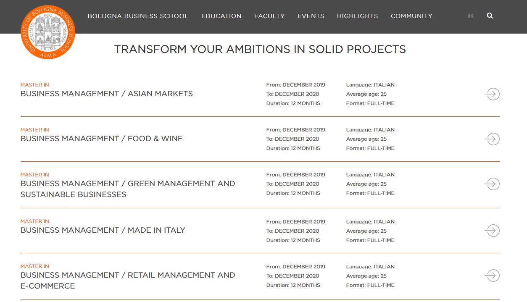Screen dimensions: 527x302
Task: Click the Transform Your Ambitions heading
Action: point(260,49)
